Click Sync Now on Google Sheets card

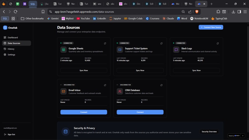click(x=84, y=70)
